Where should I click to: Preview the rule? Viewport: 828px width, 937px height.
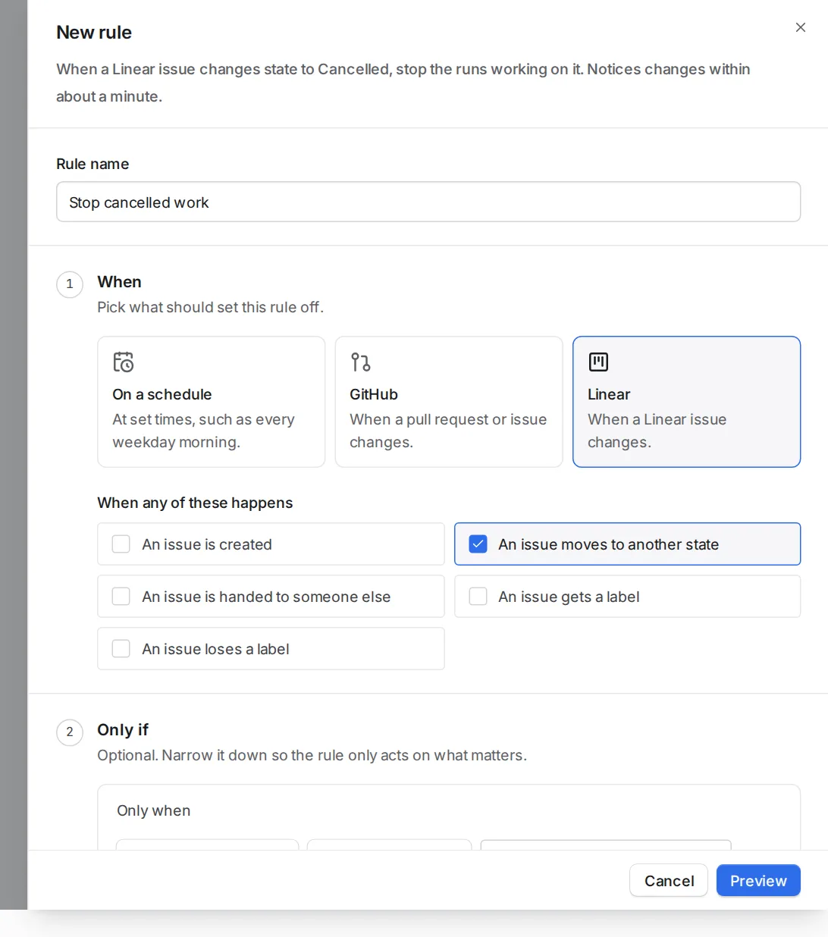click(758, 880)
